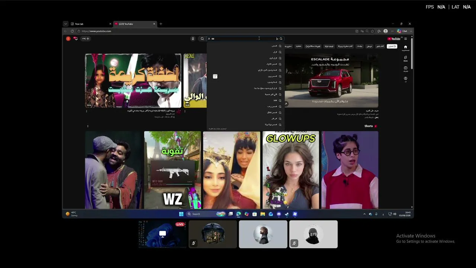Show hidden system tray icons
The height and width of the screenshot is (268, 476).
pos(364,214)
